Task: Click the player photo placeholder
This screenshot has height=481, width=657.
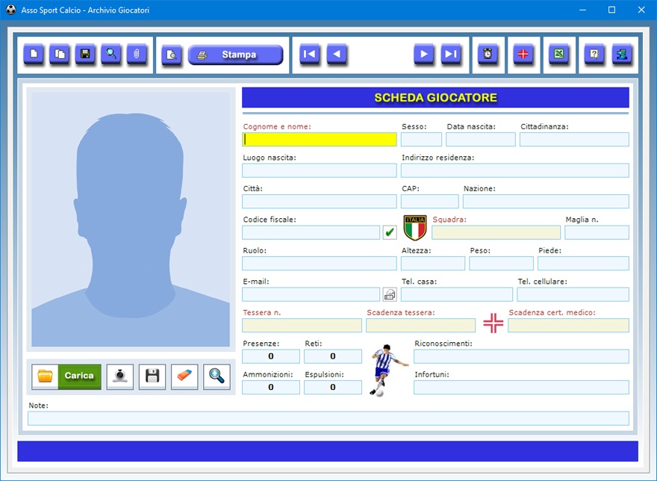Action: point(131,220)
